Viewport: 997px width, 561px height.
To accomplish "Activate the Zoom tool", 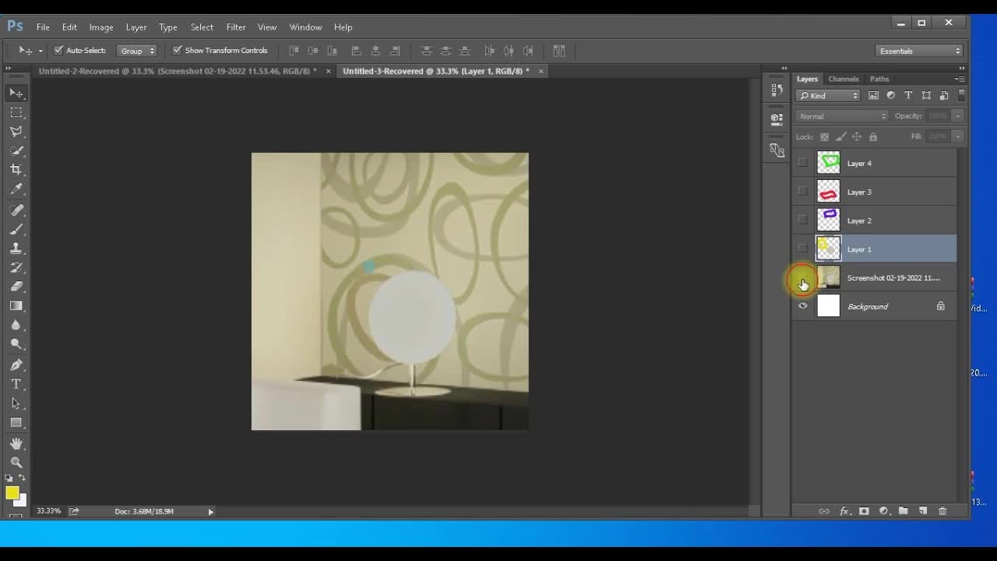I will coord(16,462).
